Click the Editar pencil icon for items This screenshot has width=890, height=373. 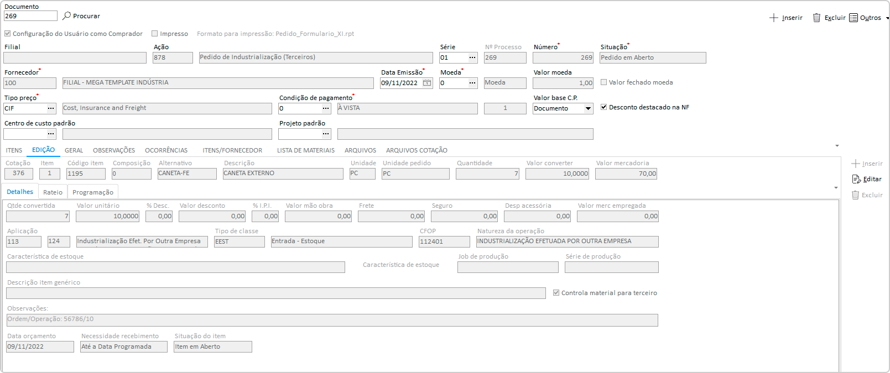point(856,179)
